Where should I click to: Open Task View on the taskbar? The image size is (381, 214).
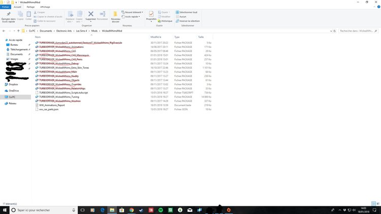coord(82,210)
